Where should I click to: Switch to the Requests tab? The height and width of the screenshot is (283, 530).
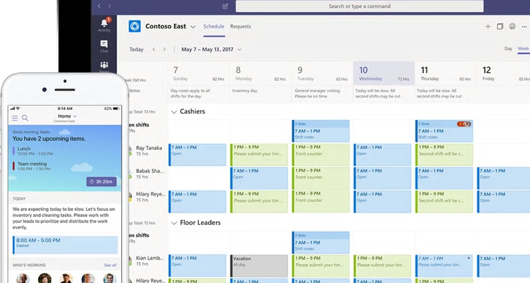(240, 26)
